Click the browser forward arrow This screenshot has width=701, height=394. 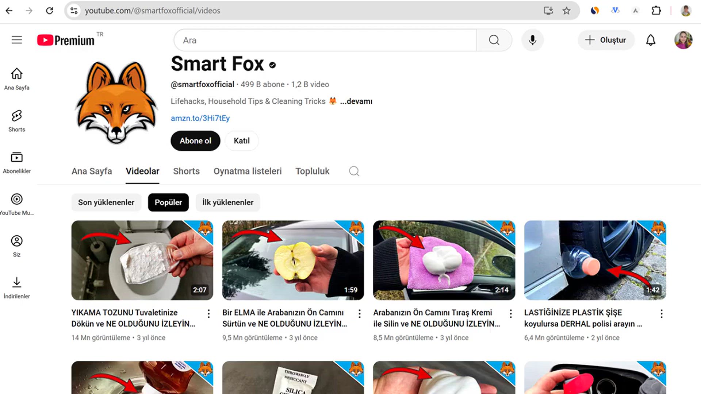(29, 11)
